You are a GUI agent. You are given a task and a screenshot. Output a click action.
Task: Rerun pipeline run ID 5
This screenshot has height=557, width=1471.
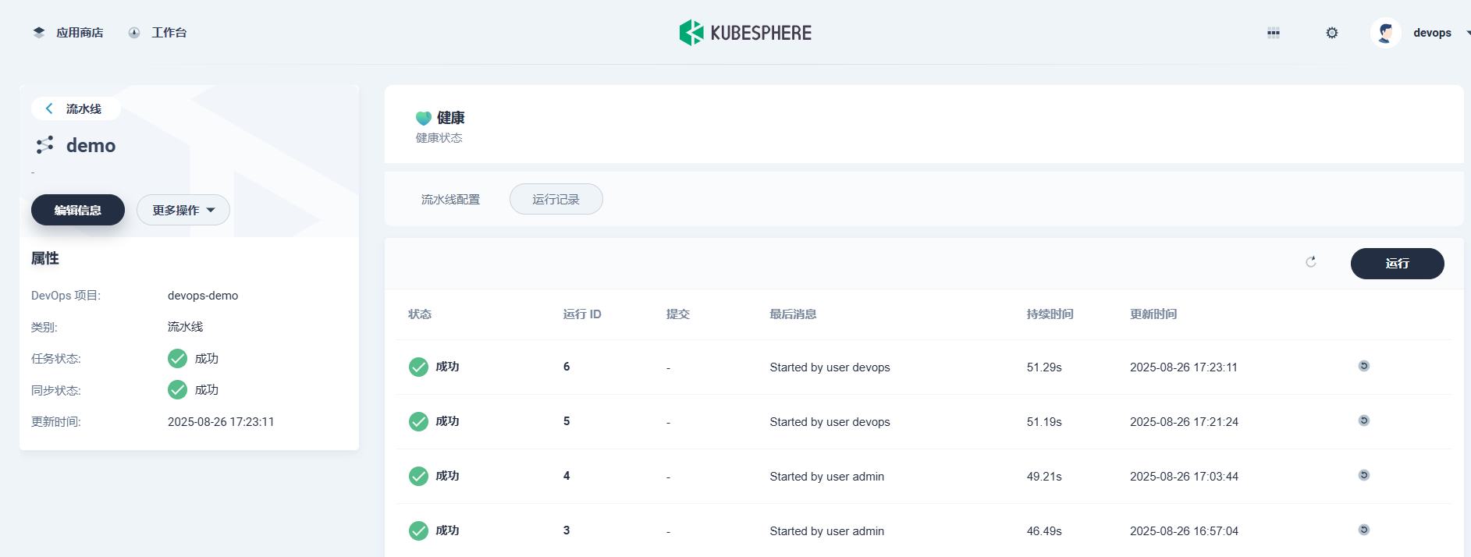coord(1364,420)
